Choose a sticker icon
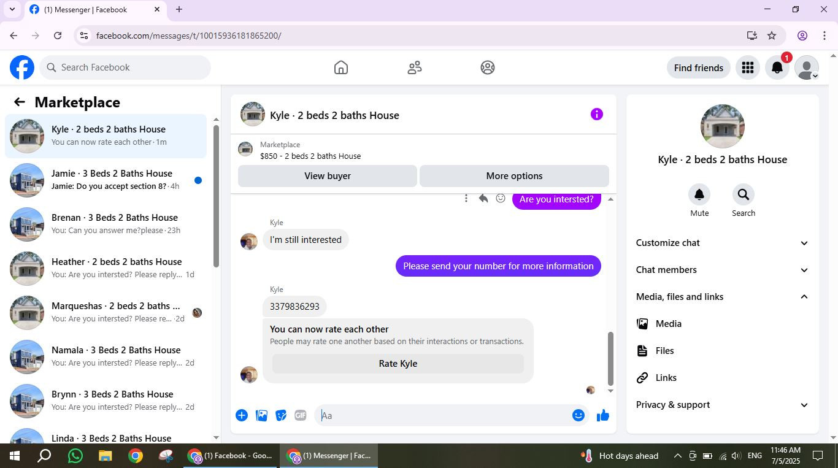This screenshot has height=468, width=838. coord(281,415)
